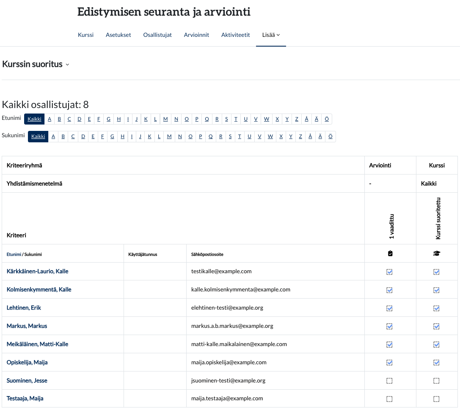Filter Etunimi by letter Ö
Screen dimensions: 460x413
point(327,119)
